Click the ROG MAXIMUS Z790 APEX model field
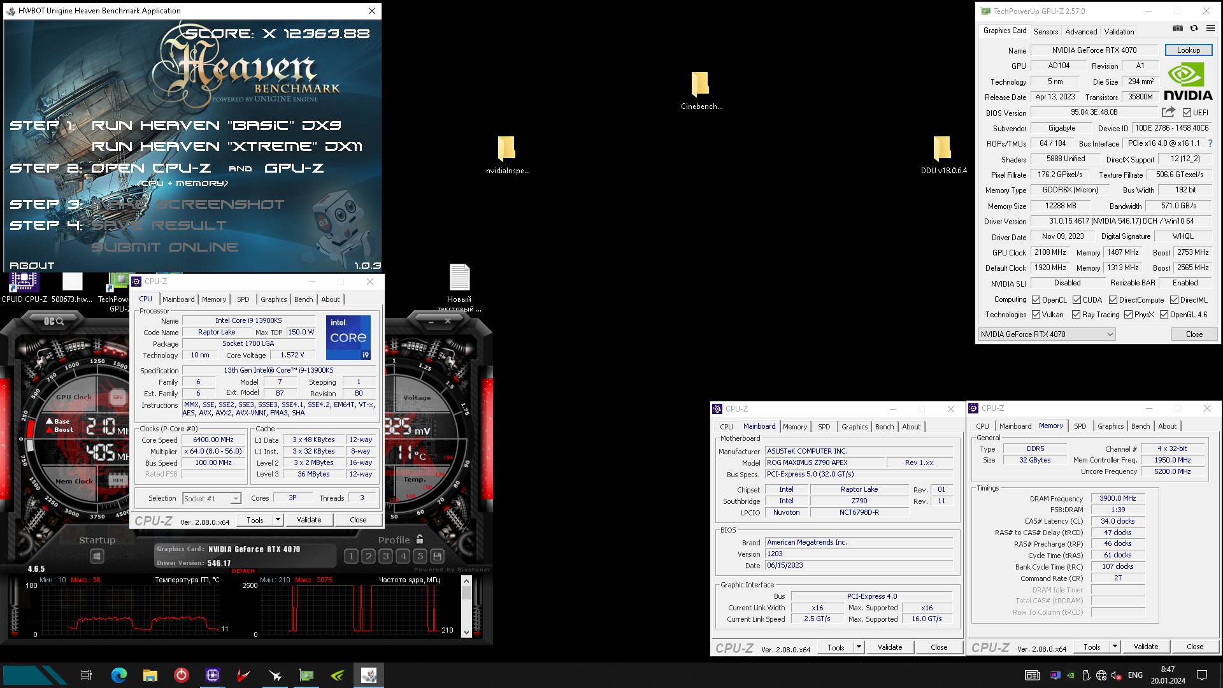This screenshot has height=688, width=1223. pyautogui.click(x=824, y=462)
